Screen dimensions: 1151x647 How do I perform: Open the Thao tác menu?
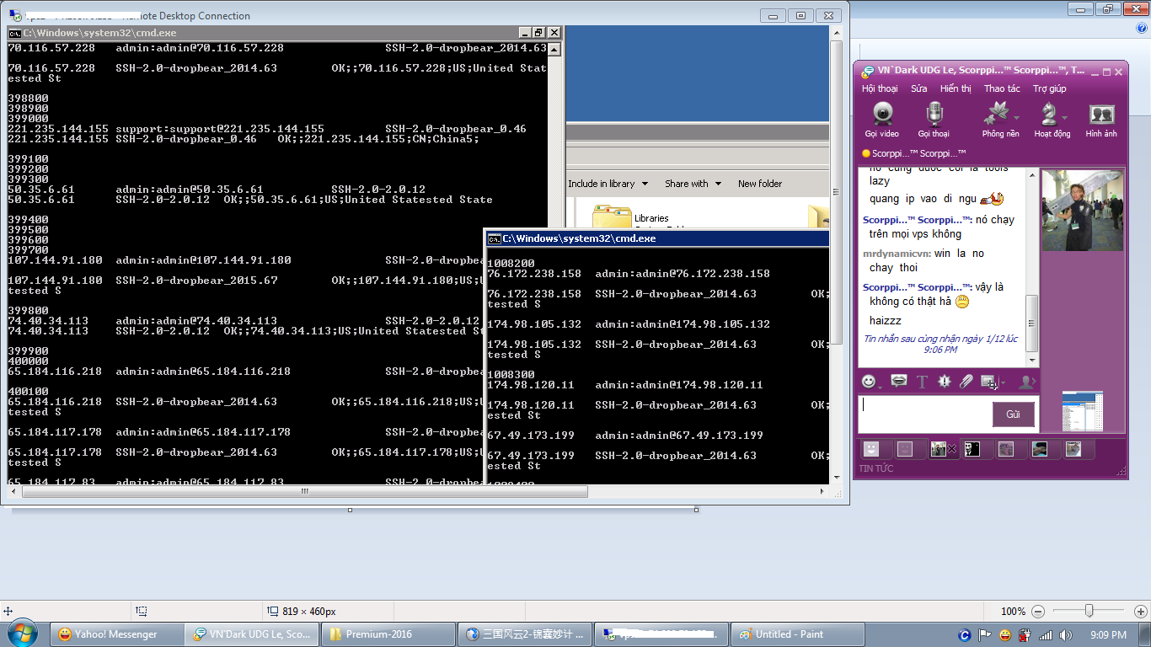(x=1002, y=88)
